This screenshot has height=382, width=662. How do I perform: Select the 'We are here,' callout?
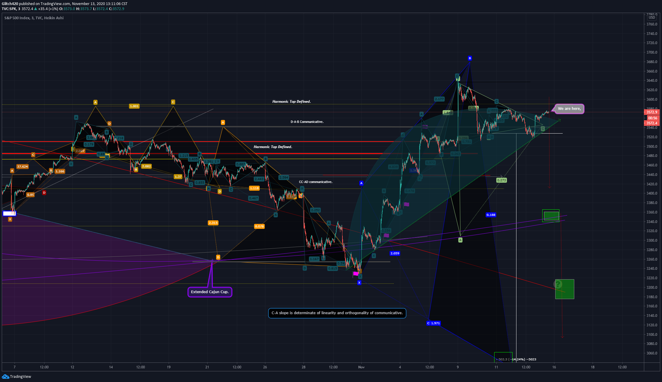click(569, 109)
